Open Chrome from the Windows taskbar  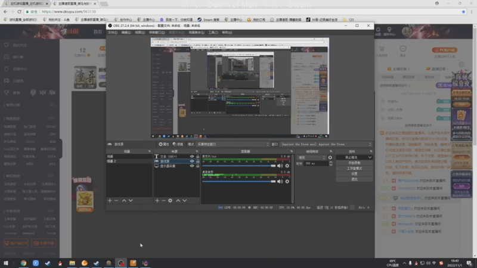pos(23,263)
